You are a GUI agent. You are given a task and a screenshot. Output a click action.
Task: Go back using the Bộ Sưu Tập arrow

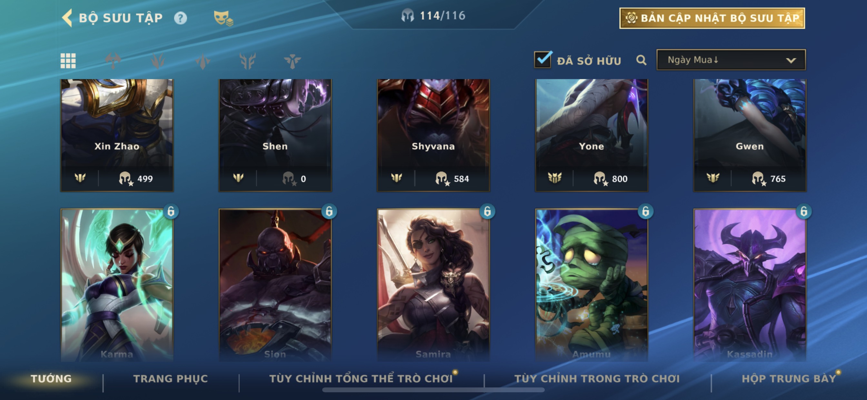[x=67, y=17]
